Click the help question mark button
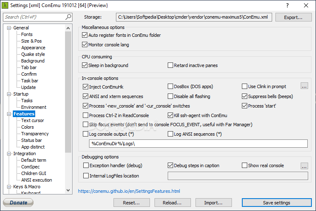 point(287,5)
